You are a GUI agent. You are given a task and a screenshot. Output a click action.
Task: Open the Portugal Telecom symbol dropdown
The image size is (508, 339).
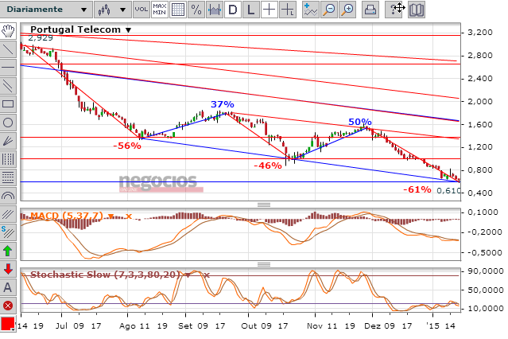[x=129, y=30]
